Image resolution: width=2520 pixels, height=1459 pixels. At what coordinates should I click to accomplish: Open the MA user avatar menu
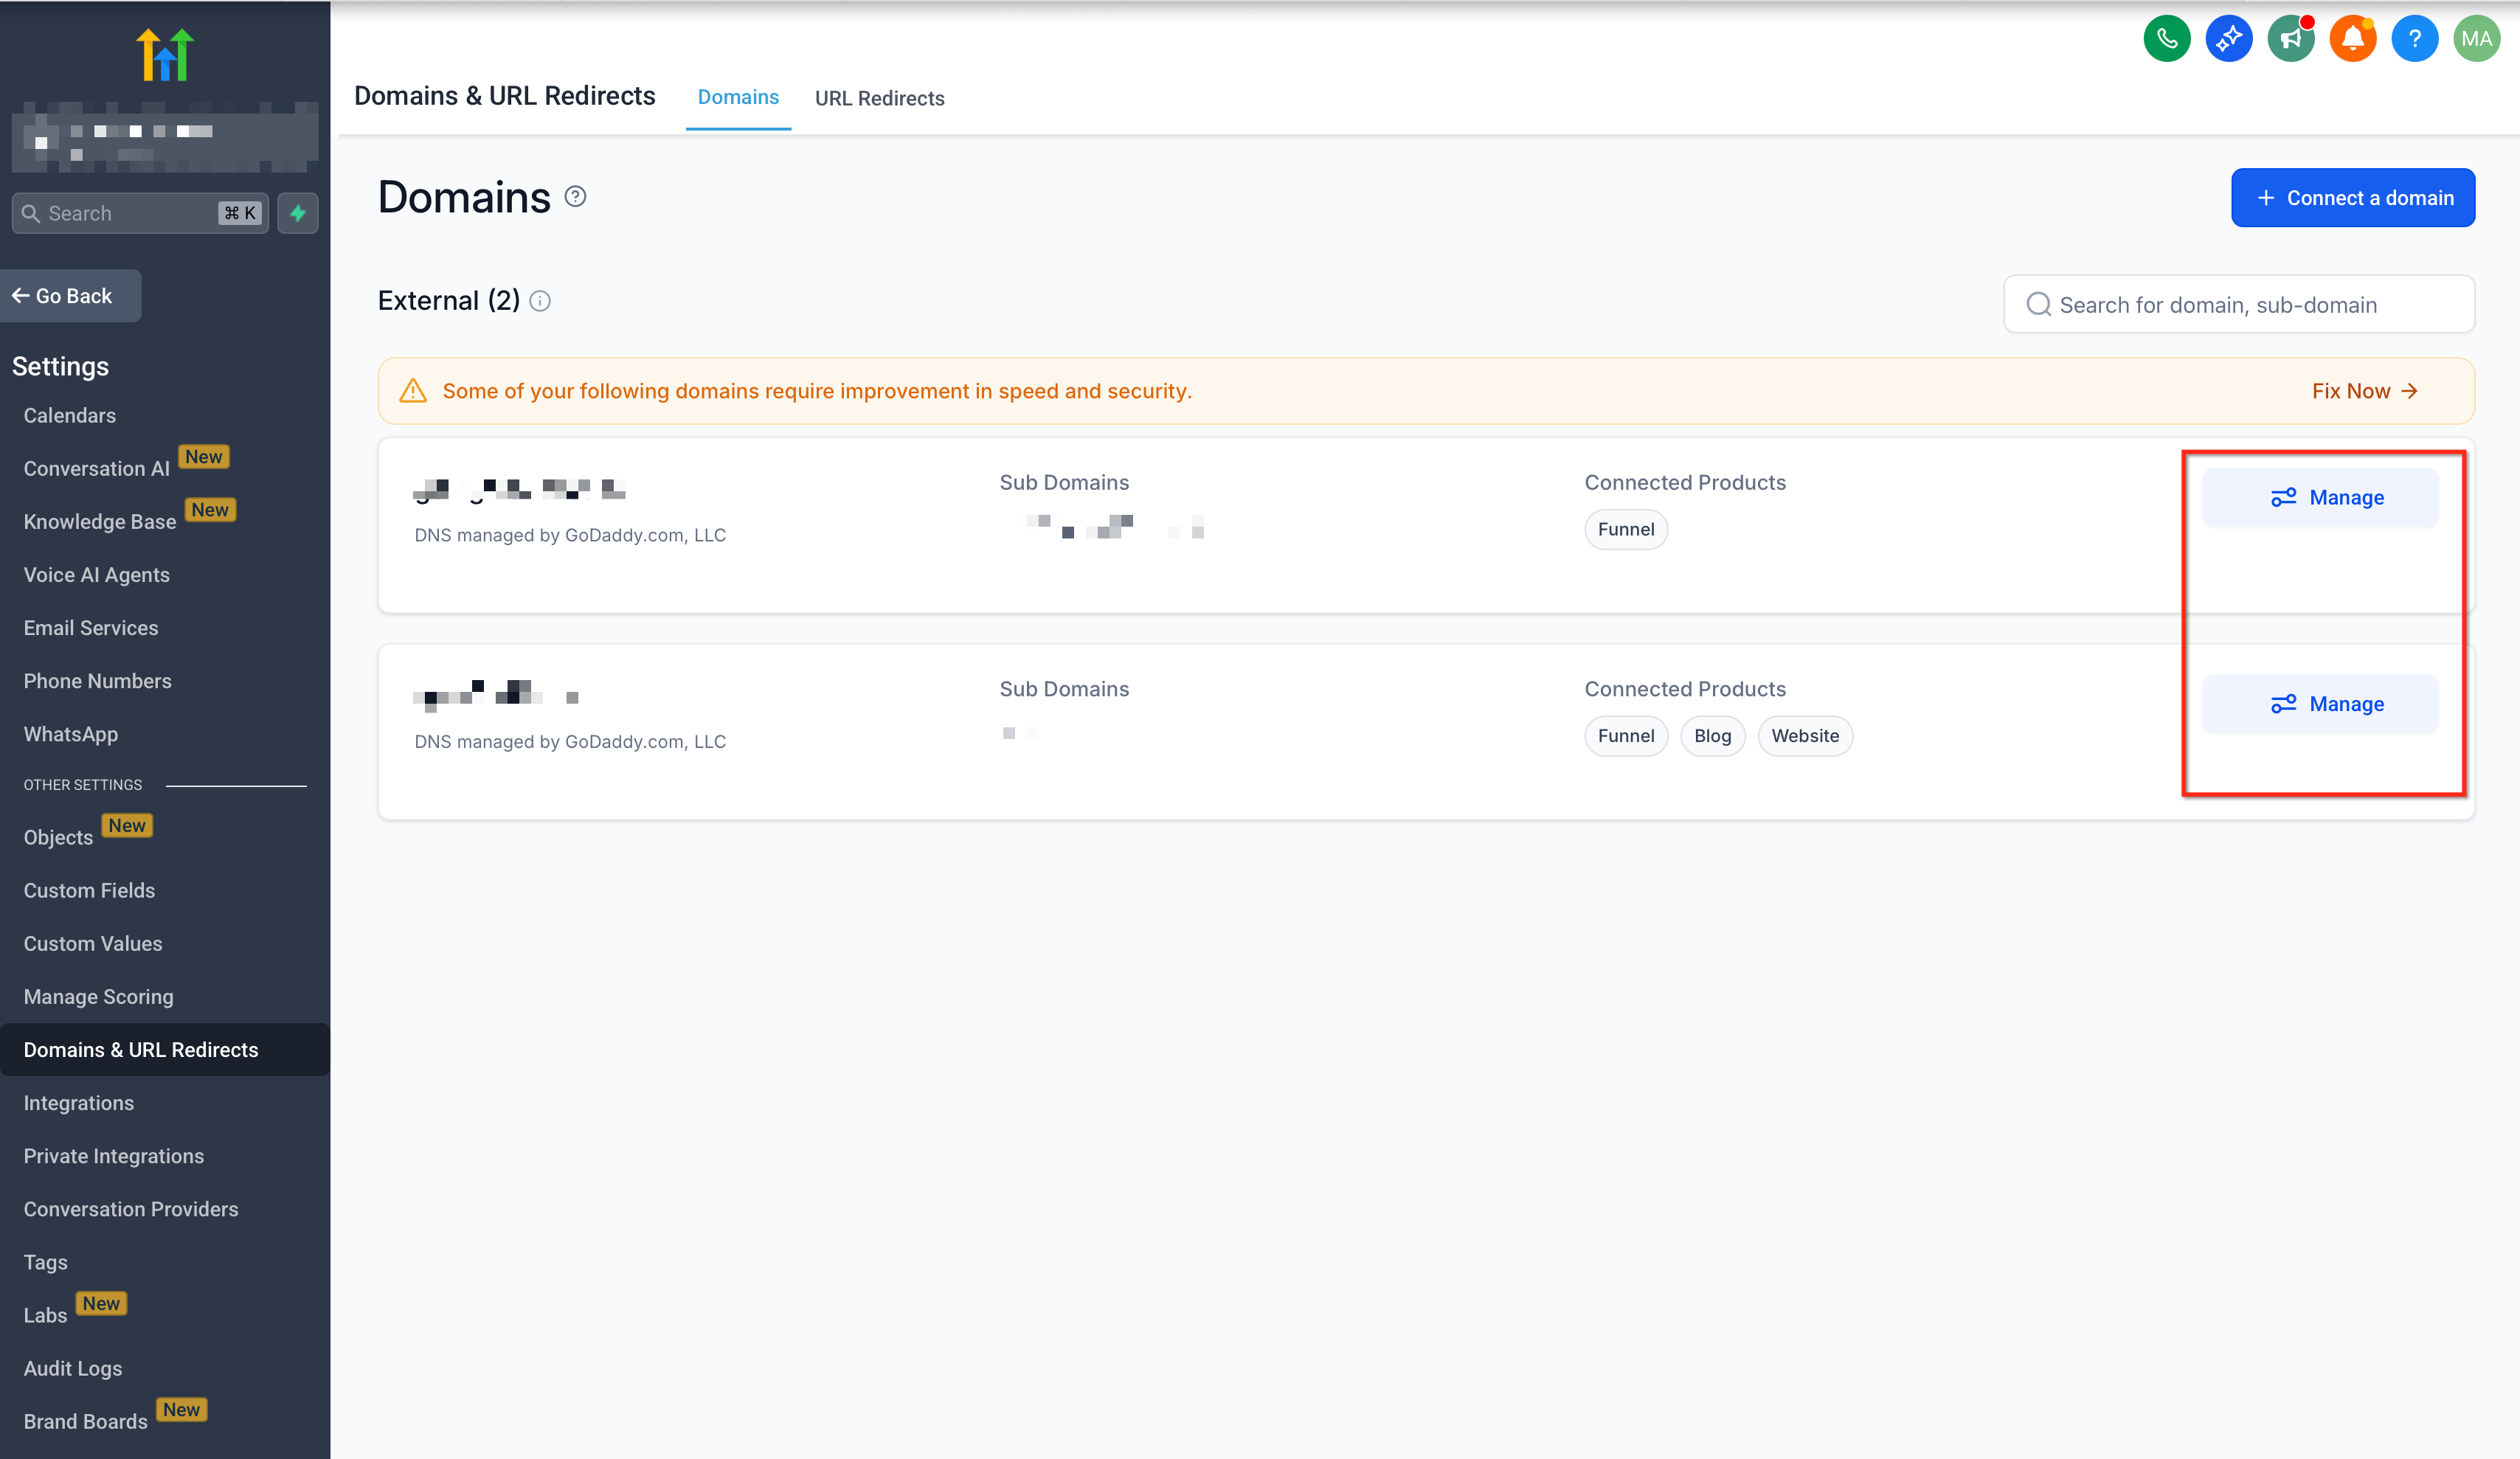[x=2476, y=39]
